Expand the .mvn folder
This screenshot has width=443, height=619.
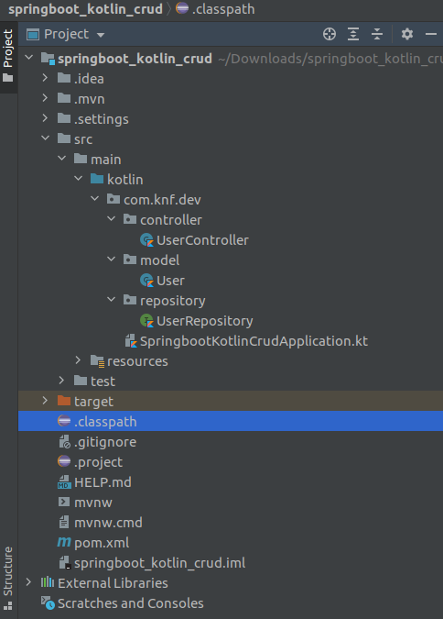45,98
